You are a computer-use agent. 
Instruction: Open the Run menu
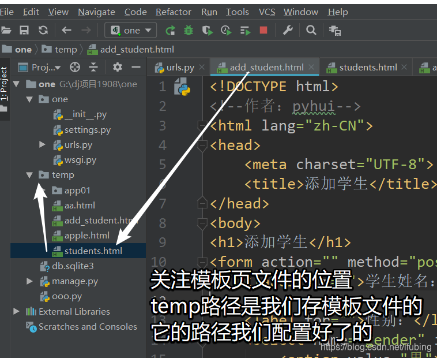pyautogui.click(x=209, y=12)
